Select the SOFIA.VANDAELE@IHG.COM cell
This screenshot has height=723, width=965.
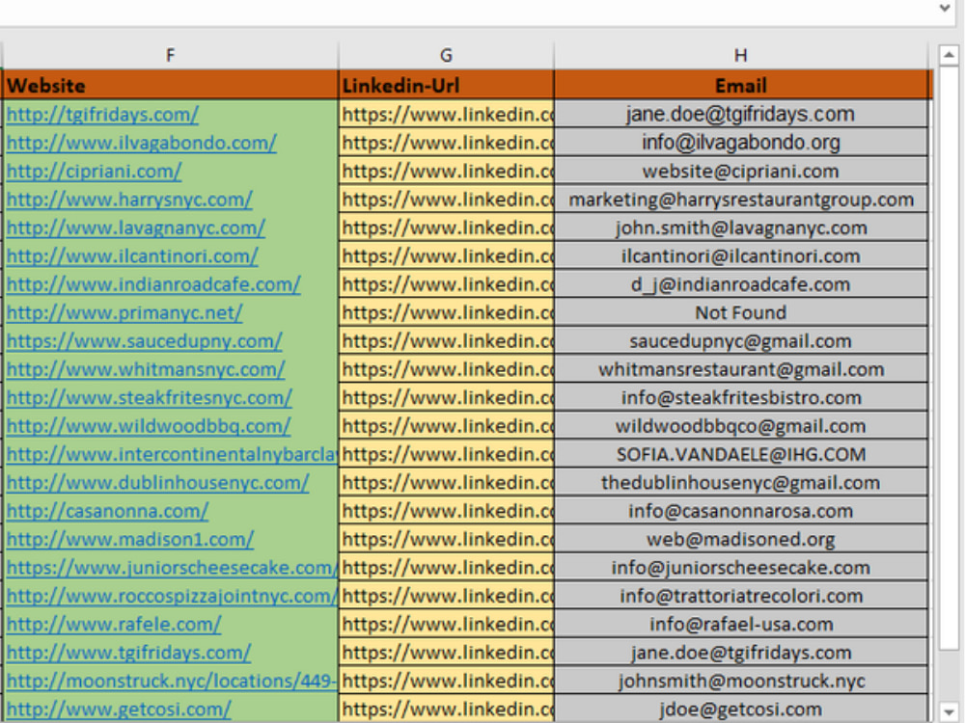point(741,454)
